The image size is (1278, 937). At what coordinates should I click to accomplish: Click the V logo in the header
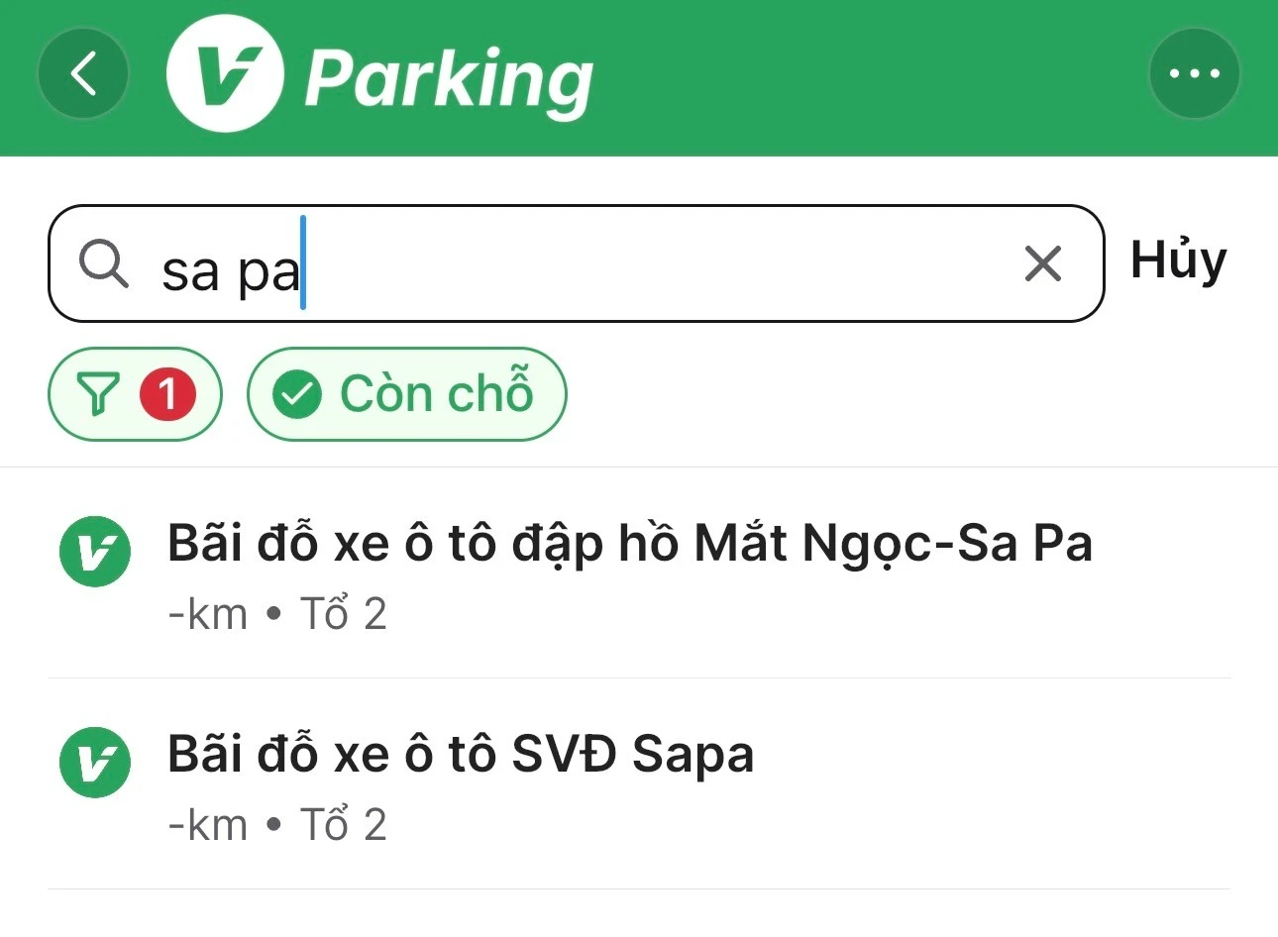(226, 74)
